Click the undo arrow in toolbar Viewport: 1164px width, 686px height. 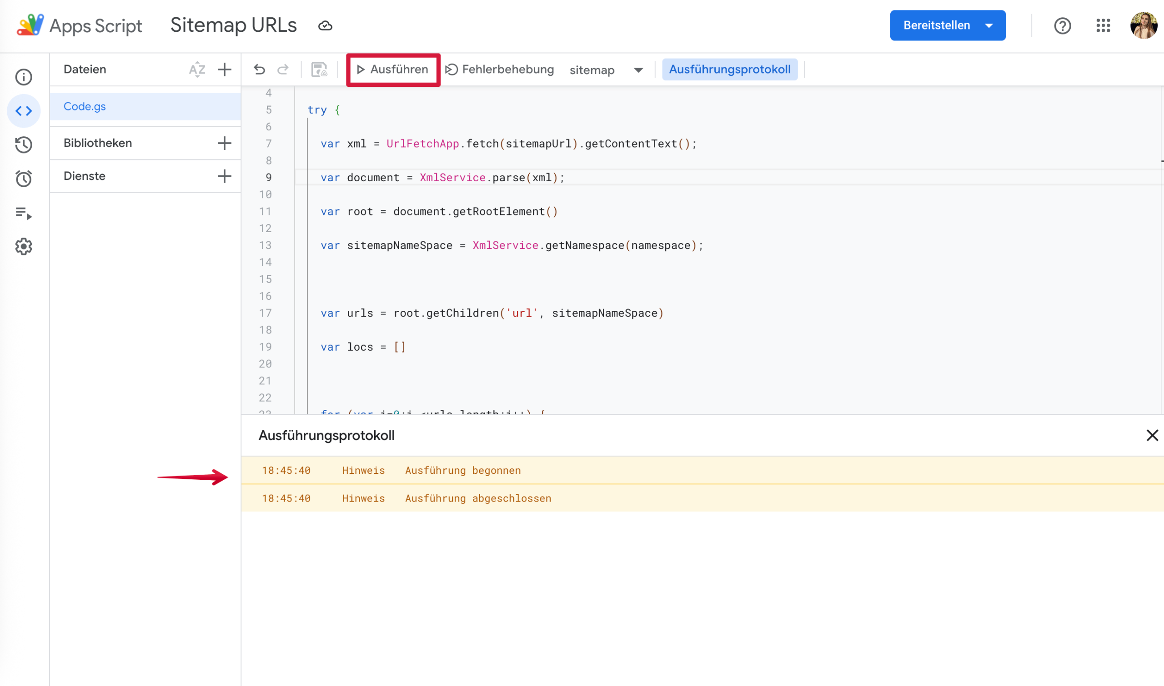pyautogui.click(x=260, y=70)
